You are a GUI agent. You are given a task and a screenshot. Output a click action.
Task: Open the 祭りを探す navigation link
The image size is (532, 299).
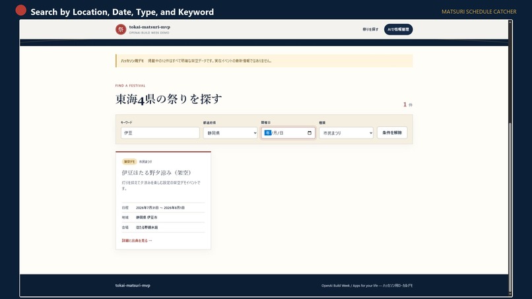(x=370, y=30)
